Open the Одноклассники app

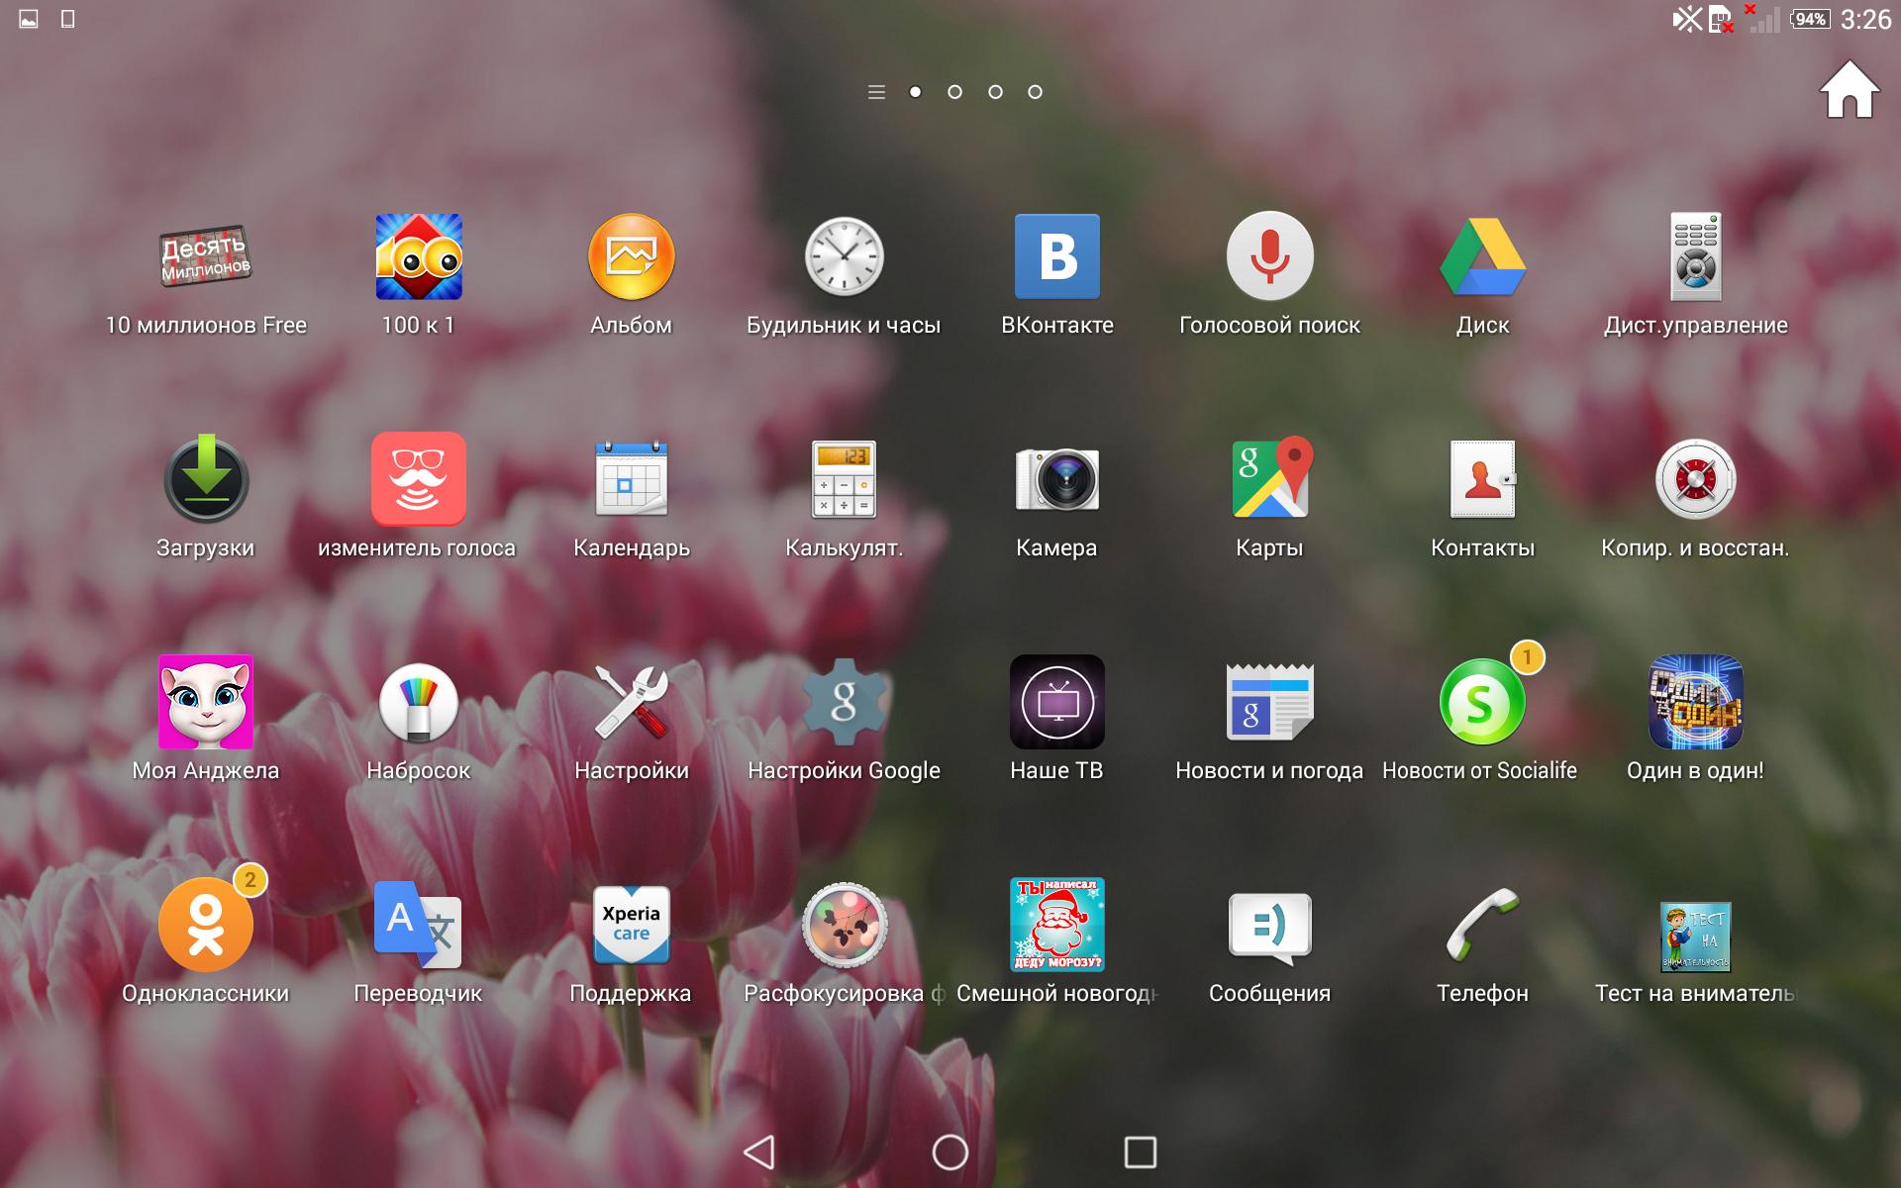tap(206, 925)
